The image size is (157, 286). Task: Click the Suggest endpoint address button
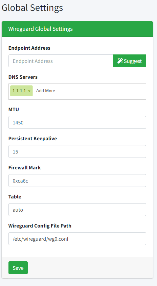point(130,61)
